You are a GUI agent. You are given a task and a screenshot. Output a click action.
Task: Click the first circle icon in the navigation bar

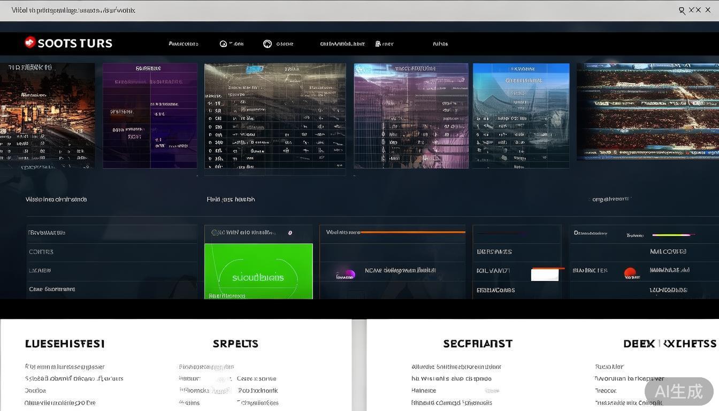[223, 44]
